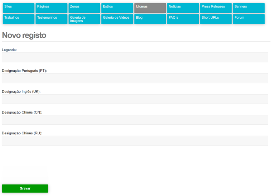Image resolution: width=273 pixels, height=196 pixels.
Task: Click the Designação Chinês (CN) label
Action: pos(22,113)
